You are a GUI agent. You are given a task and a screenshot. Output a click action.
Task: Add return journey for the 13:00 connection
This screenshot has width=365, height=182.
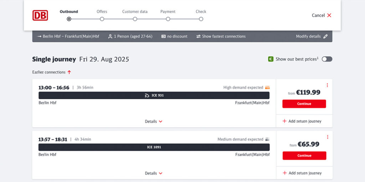302,121
